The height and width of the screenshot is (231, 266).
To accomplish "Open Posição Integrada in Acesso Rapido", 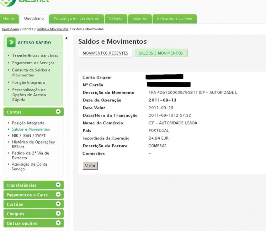I will click(x=28, y=82).
